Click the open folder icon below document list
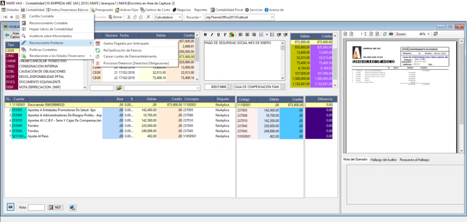This screenshot has height=222, width=467. [119, 87]
